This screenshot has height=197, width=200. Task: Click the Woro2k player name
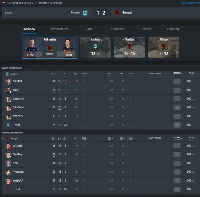[18, 116]
